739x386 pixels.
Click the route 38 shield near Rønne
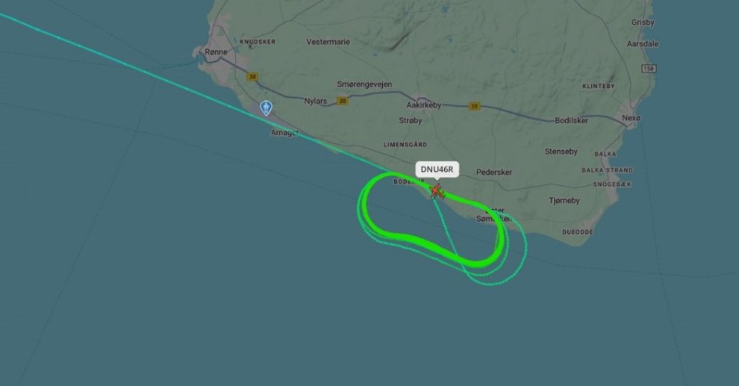252,77
